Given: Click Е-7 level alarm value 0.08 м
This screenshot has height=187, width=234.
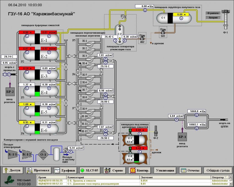Looking at the screenshot, I should pyautogui.click(x=140, y=130).
